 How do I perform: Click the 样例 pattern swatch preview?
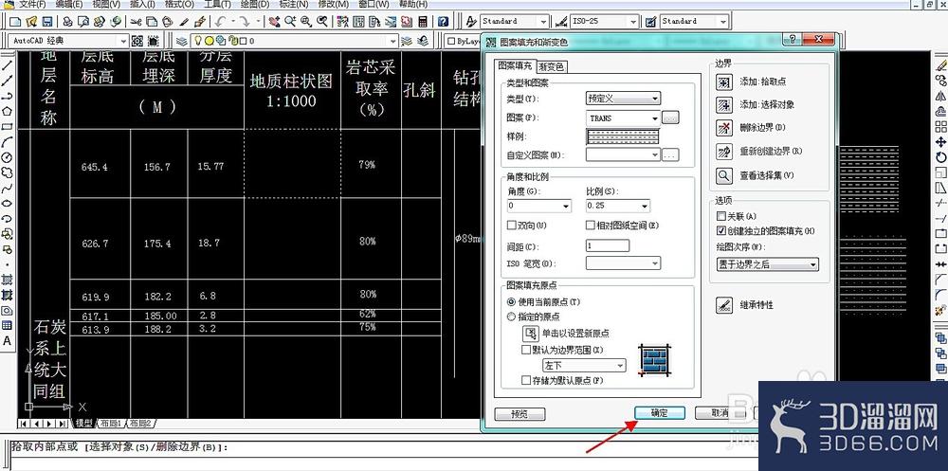click(622, 136)
